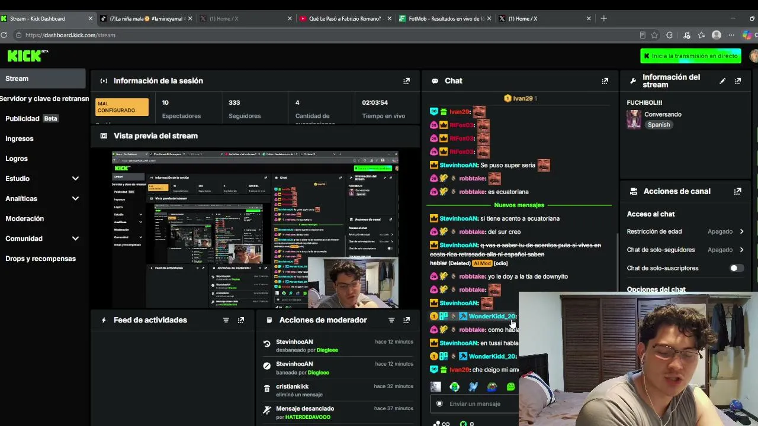Open Restricción de edad setting chevron
Image resolution: width=758 pixels, height=426 pixels.
(741, 231)
